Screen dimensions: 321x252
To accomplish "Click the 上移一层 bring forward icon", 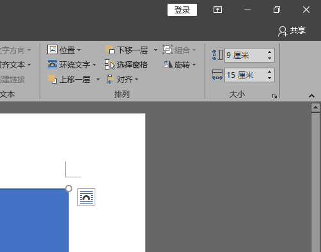I will click(52, 79).
